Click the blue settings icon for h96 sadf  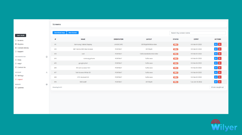216,82
